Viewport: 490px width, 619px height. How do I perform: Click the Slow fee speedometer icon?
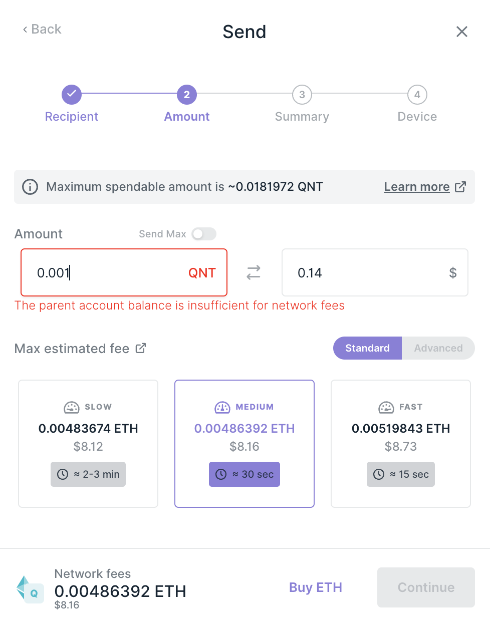72,407
